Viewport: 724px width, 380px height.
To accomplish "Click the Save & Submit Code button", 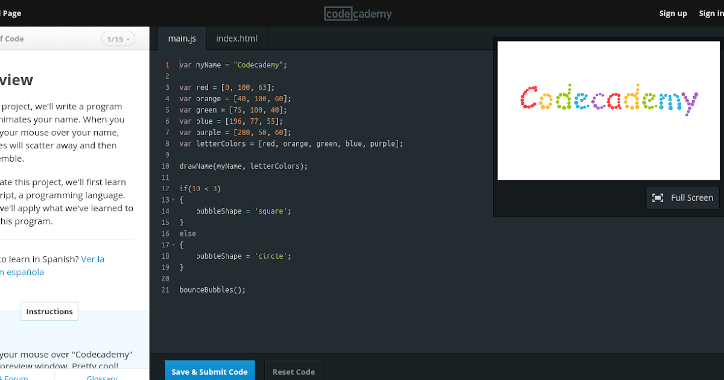I will pyautogui.click(x=209, y=370).
